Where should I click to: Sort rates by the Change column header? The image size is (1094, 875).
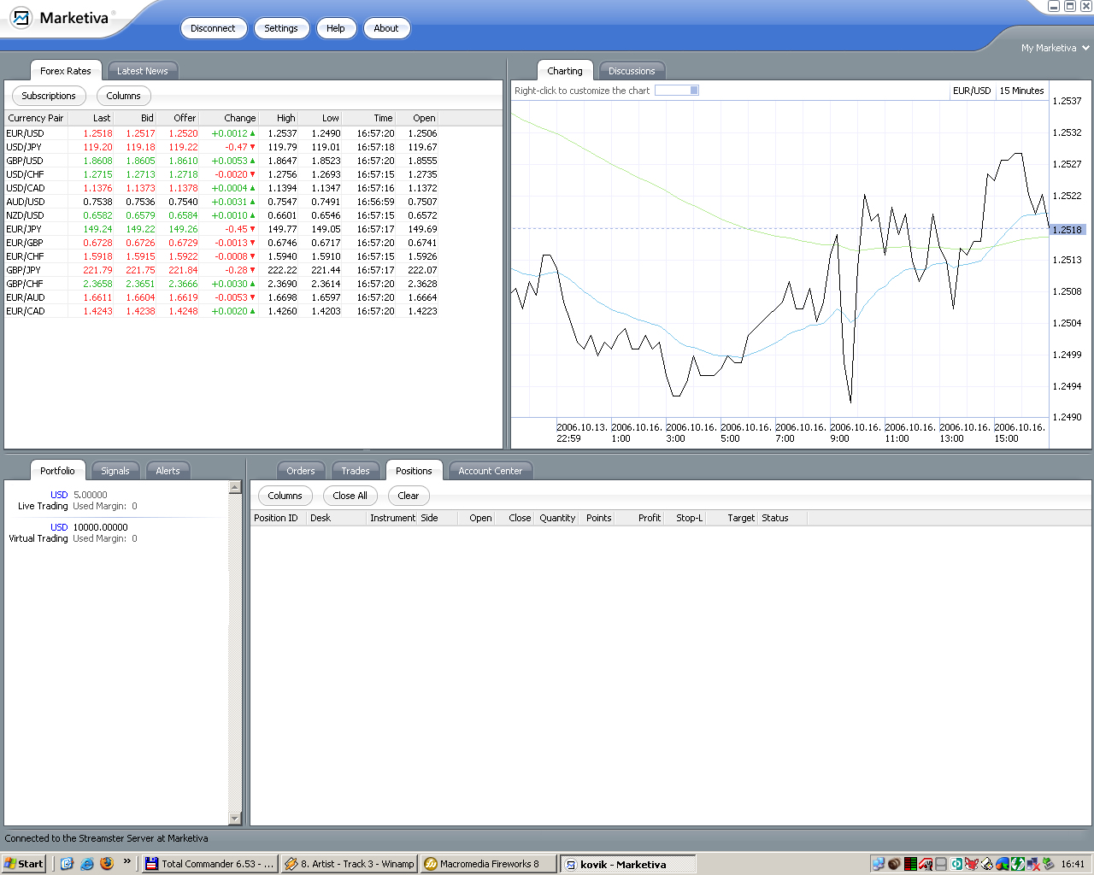point(239,118)
